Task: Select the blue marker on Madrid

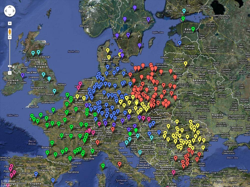Action: point(36,173)
